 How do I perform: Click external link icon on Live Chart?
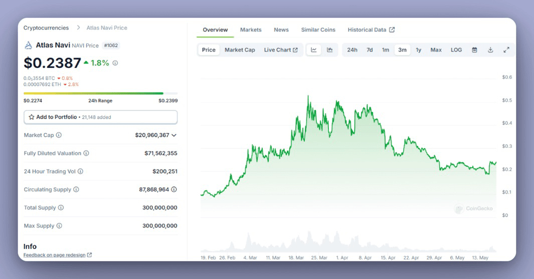[x=295, y=50]
